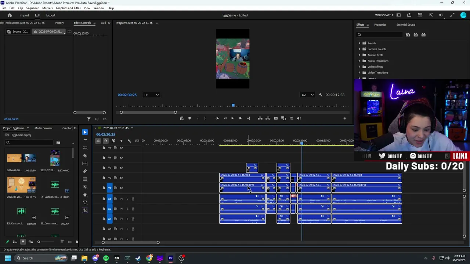
Task: Toggle captions track options CC button
Action: 137,141
